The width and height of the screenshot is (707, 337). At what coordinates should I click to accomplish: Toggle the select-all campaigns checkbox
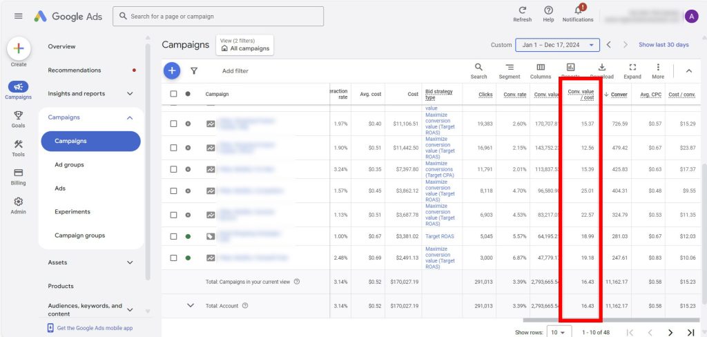click(173, 94)
